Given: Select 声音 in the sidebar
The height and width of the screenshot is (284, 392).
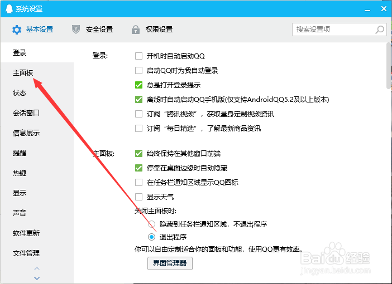Looking at the screenshot, I should click(37, 213).
